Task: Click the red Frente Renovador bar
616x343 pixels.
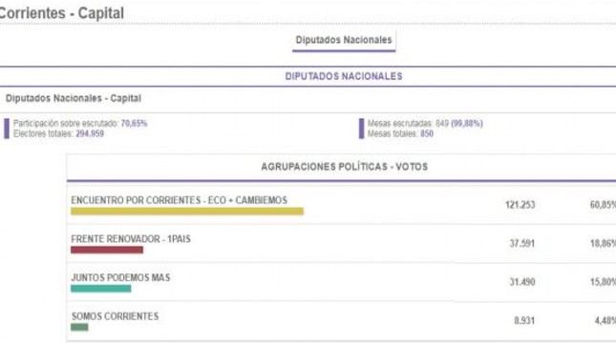Action: click(107, 250)
